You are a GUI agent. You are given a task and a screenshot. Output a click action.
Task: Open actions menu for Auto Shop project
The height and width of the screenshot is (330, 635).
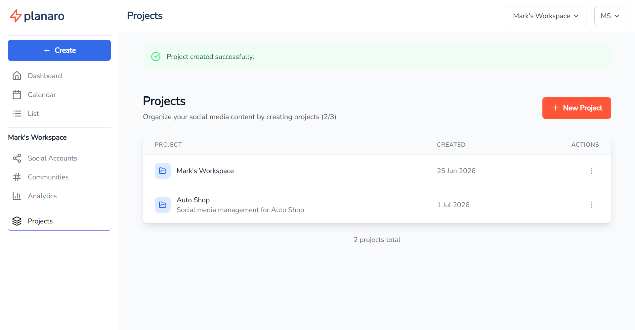tap(591, 205)
